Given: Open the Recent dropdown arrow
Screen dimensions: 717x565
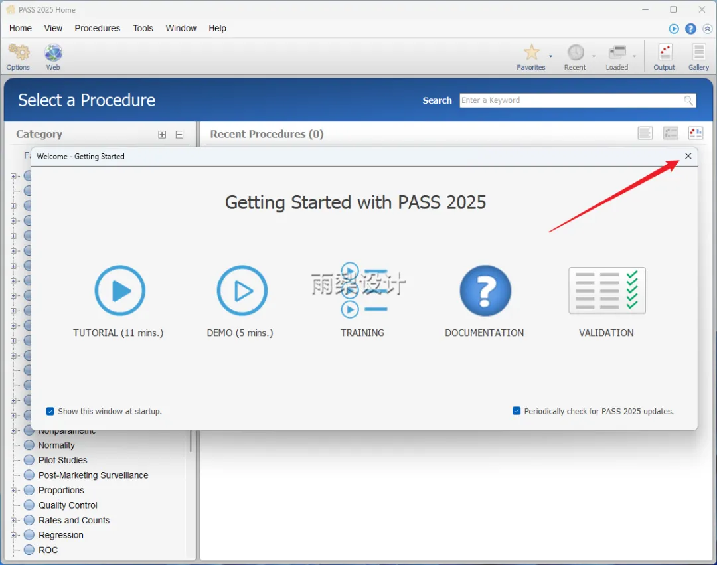Looking at the screenshot, I should tap(594, 56).
